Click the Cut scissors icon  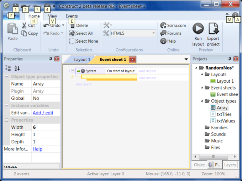click(x=24, y=26)
